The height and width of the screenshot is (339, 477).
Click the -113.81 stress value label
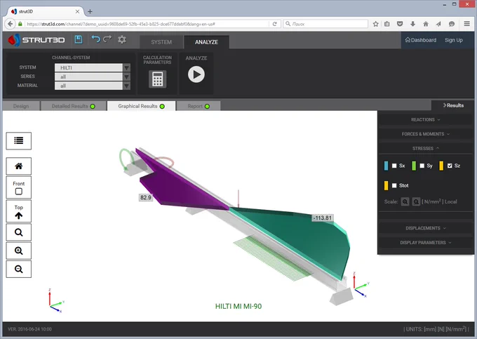(323, 218)
